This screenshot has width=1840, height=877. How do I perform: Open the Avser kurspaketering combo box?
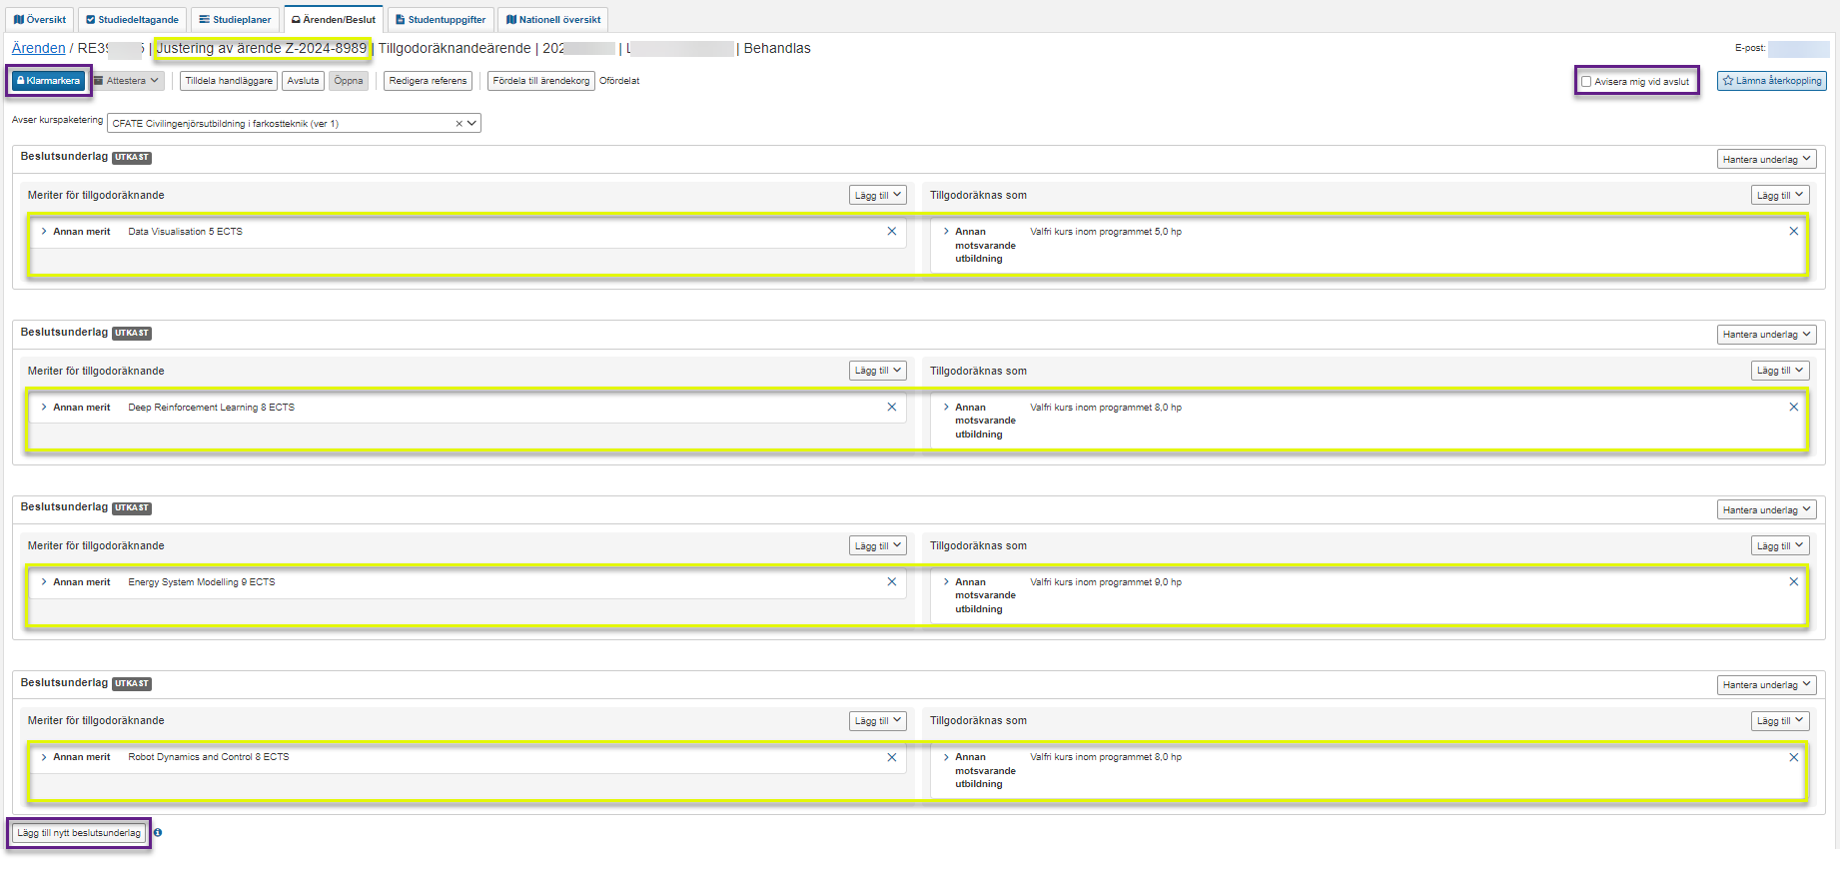[294, 124]
